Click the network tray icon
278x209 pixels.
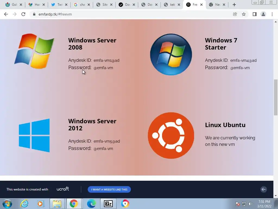pos(244,204)
